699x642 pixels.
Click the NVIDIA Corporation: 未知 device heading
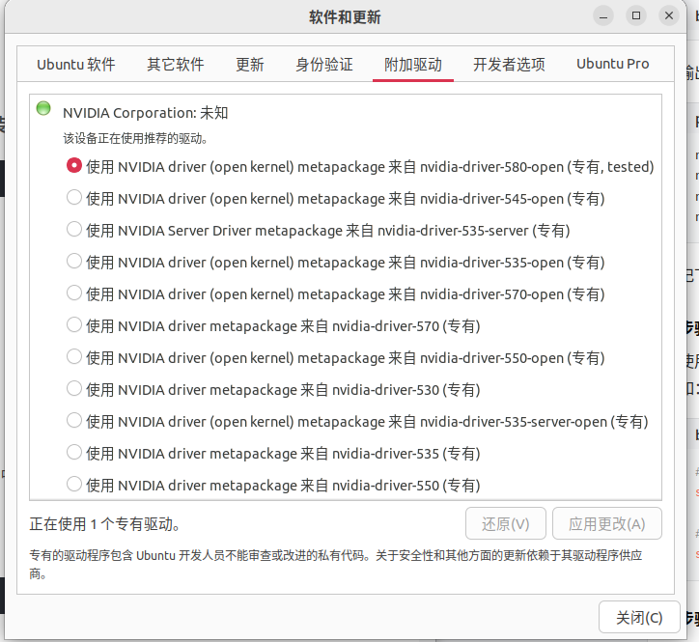tap(146, 113)
